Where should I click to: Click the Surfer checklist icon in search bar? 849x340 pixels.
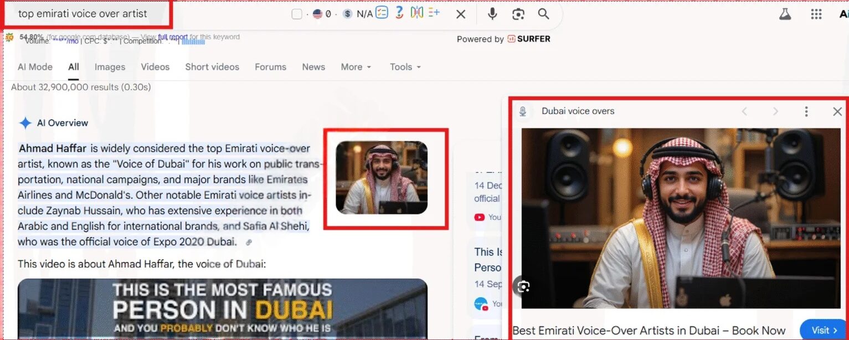tap(382, 13)
